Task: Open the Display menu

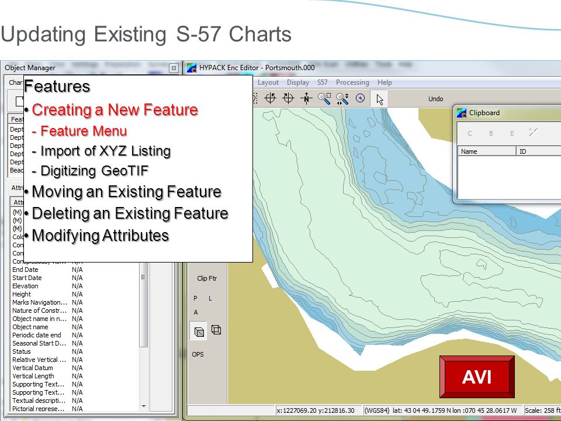Action: click(297, 82)
